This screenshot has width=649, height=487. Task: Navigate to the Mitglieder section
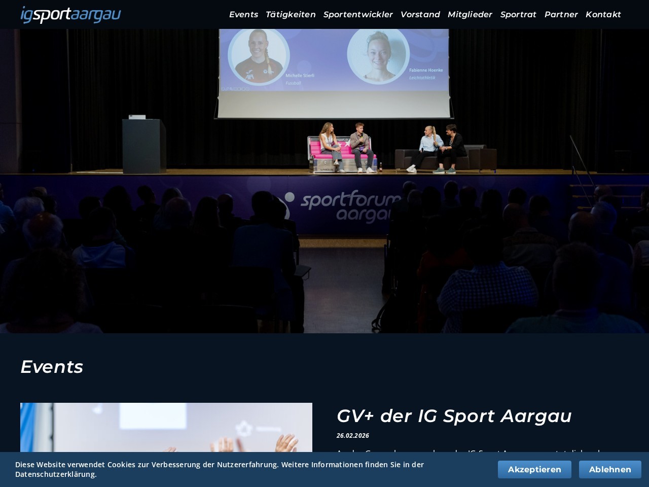coord(470,15)
